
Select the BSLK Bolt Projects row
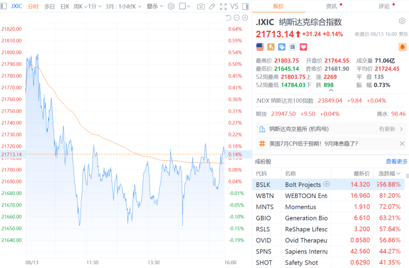click(328, 185)
